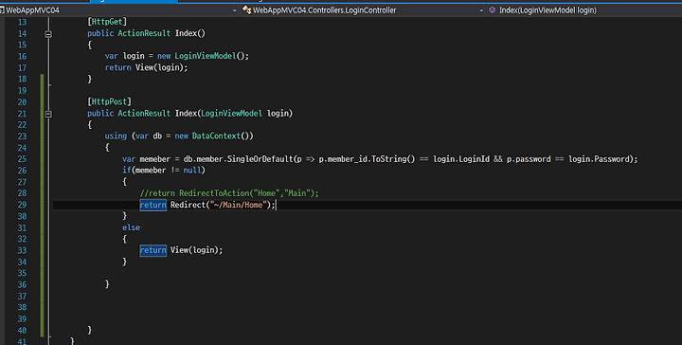Image resolution: width=682 pixels, height=345 pixels.
Task: Click the 'memeber' variable declaration on line 25
Action: 154,159
